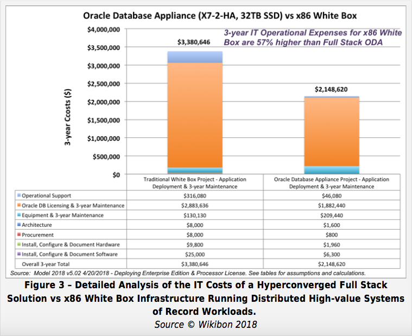The height and width of the screenshot is (336, 412).
Task: Click 'Install, Configure & Document Hardware' row label
Action: pyautogui.click(x=71, y=245)
